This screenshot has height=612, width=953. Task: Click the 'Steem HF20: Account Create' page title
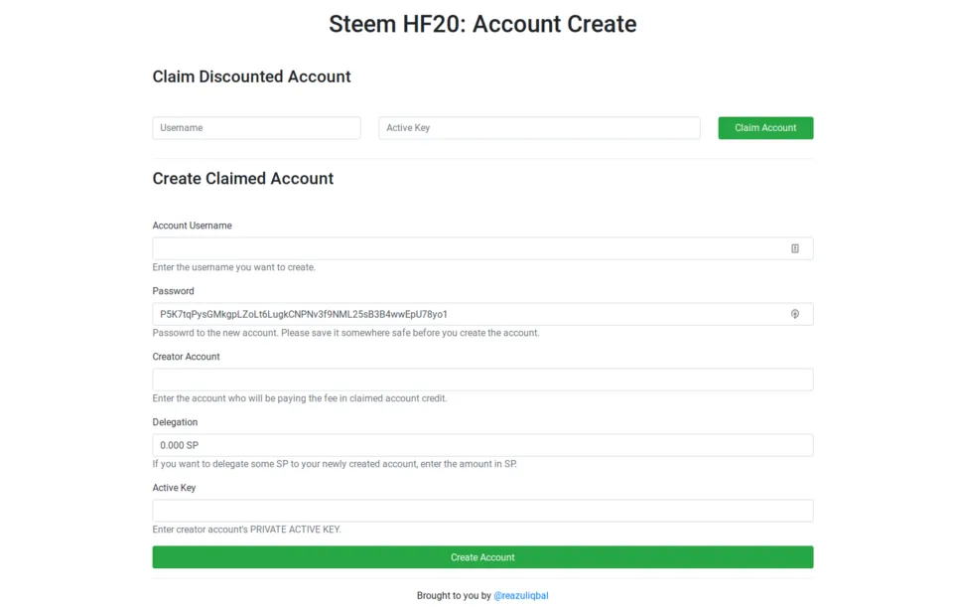(482, 24)
